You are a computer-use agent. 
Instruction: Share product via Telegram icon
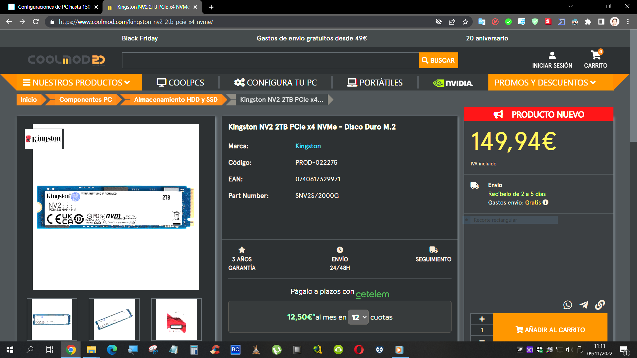coord(584,305)
